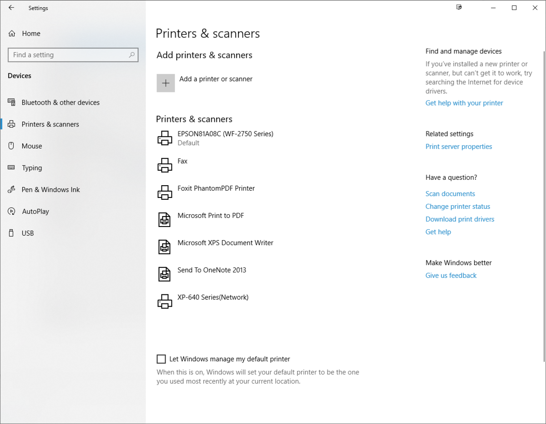
Task: Select the XP-640 Series(Network) printer icon
Action: point(165,302)
